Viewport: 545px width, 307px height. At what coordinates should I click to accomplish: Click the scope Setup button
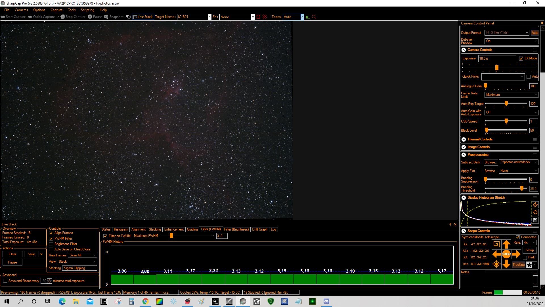pyautogui.click(x=530, y=250)
